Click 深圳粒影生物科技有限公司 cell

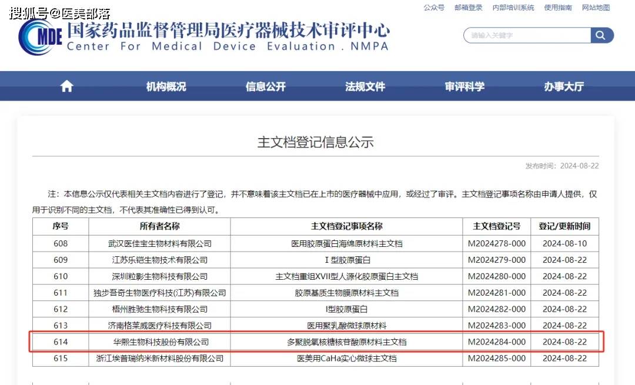click(x=159, y=276)
